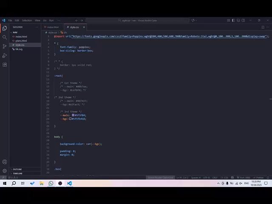Select the style.css editor tab

point(74,27)
